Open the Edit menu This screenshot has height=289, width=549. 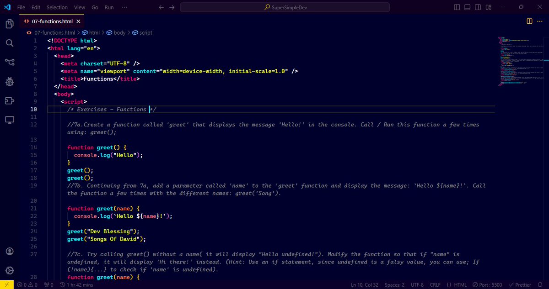click(x=36, y=7)
